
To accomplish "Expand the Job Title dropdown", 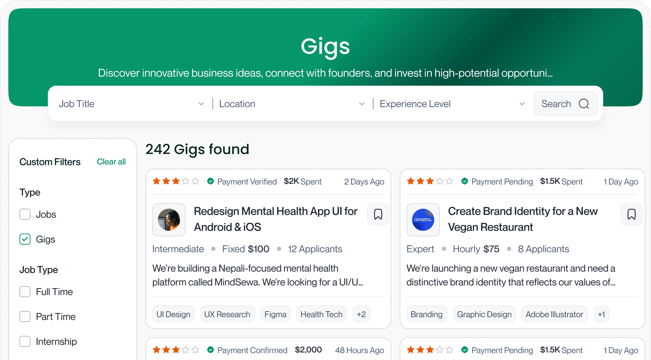I will (132, 104).
